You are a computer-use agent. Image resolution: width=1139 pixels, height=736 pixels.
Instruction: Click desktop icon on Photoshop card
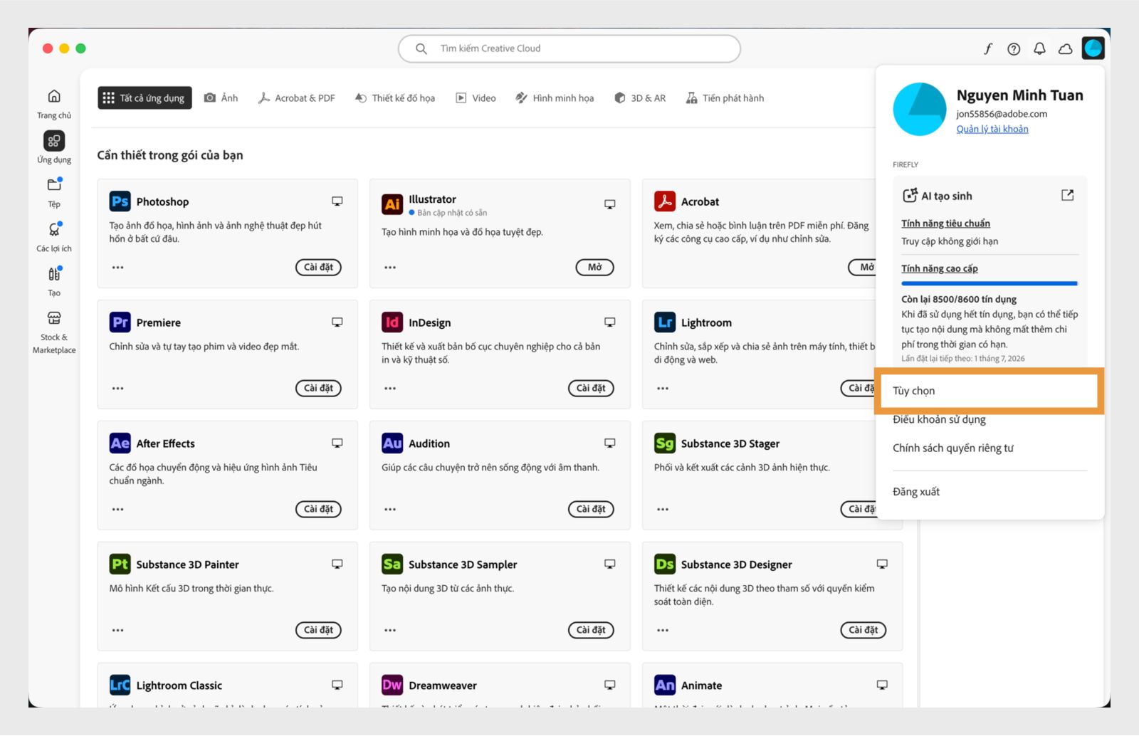pos(337,201)
